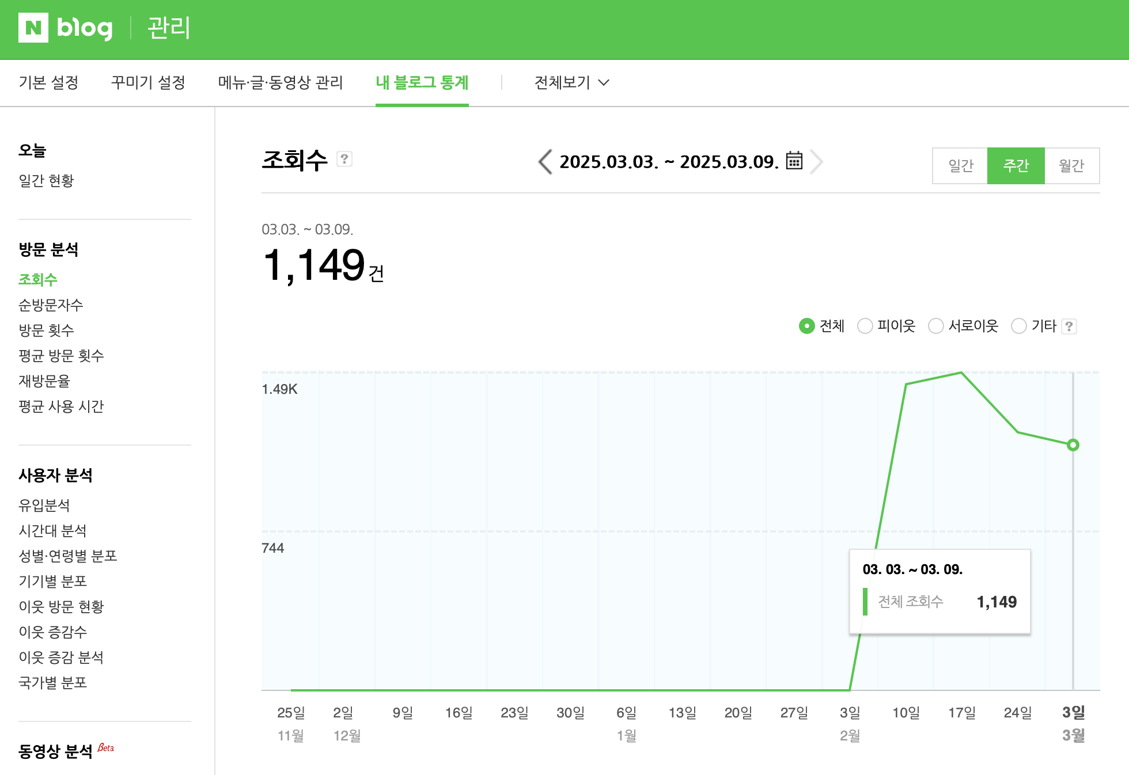Click the blog logo text
The image size is (1129, 775).
click(x=85, y=28)
